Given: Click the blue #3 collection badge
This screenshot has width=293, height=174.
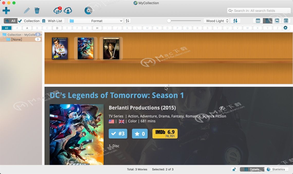Looking at the screenshot, I should (x=118, y=134).
